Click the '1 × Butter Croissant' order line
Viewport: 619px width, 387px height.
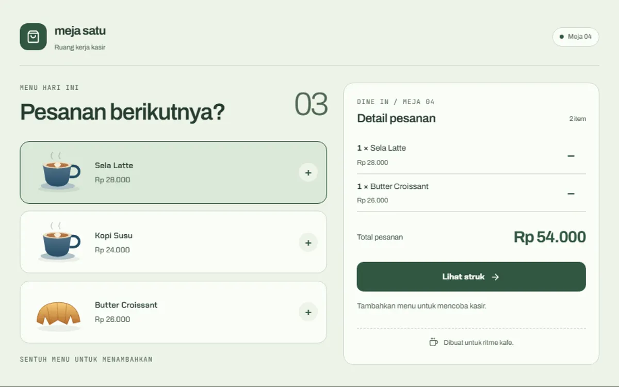point(393,186)
